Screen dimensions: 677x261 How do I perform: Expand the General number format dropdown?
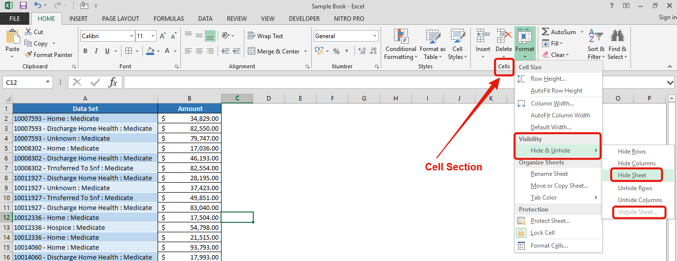375,36
